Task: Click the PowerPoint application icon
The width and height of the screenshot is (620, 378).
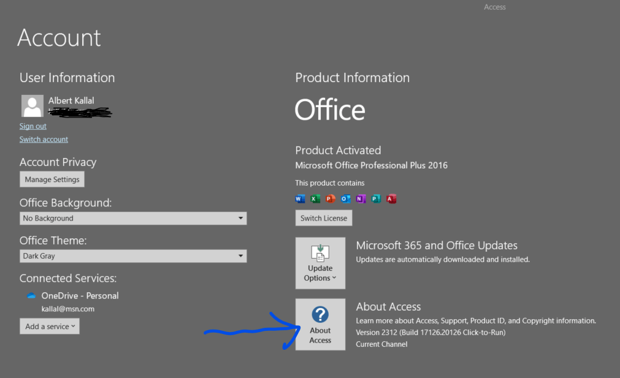Action: point(331,198)
